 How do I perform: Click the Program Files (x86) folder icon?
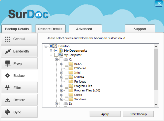click(x=71, y=90)
